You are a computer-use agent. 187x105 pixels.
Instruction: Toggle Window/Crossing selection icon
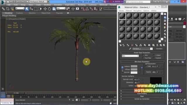click(x=40, y=9)
